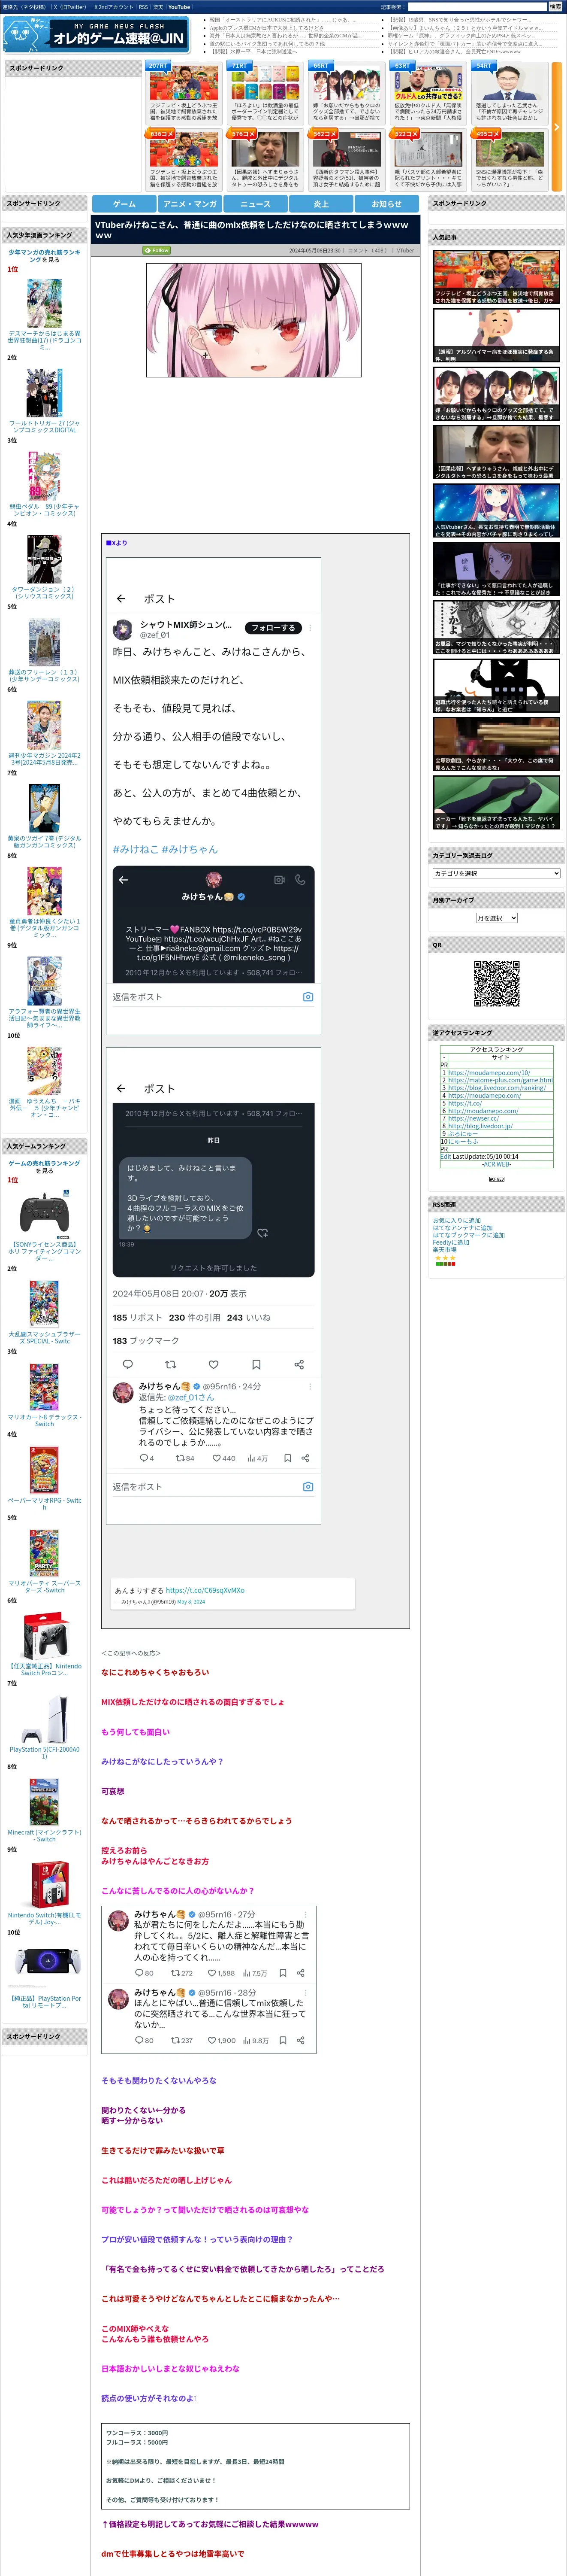Image resolution: width=567 pixels, height=2576 pixels.
Task: Click the phone call icon in DM header
Action: 299,880
